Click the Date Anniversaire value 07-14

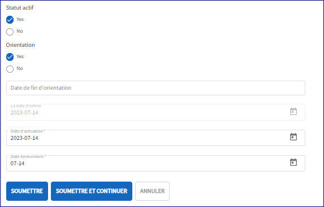click(x=18, y=164)
